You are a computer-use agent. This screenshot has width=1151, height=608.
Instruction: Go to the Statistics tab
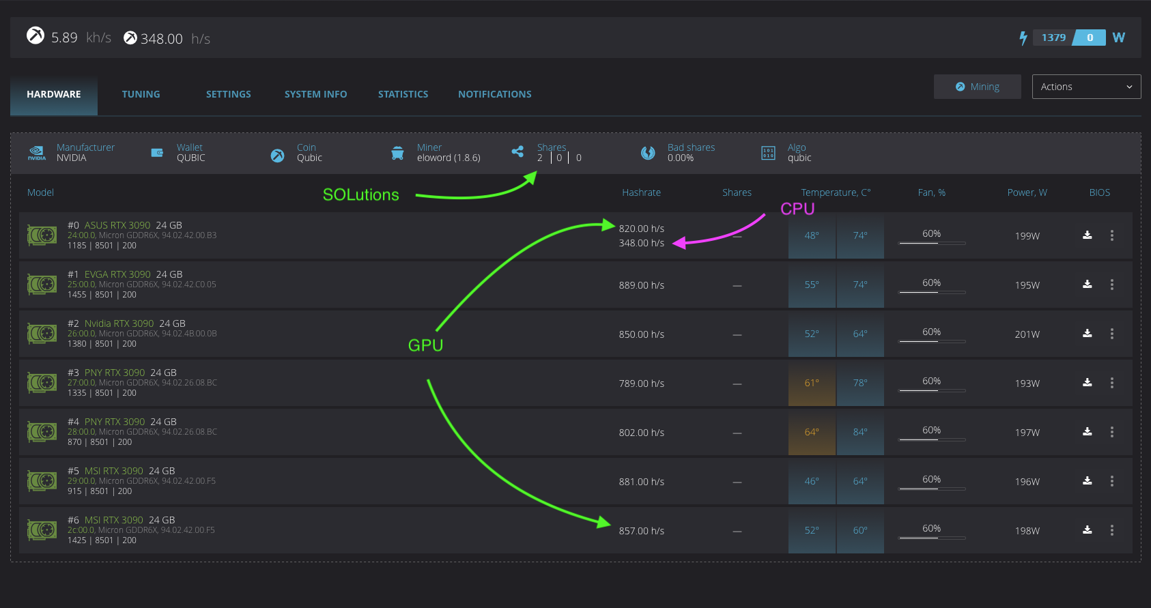pos(403,95)
